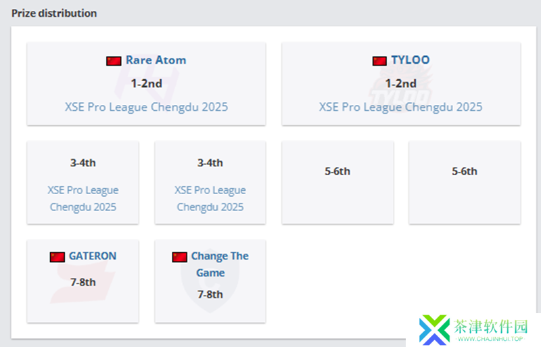Screen dimensions: 541x347
Task: Open TYLOO team page
Action: [410, 60]
